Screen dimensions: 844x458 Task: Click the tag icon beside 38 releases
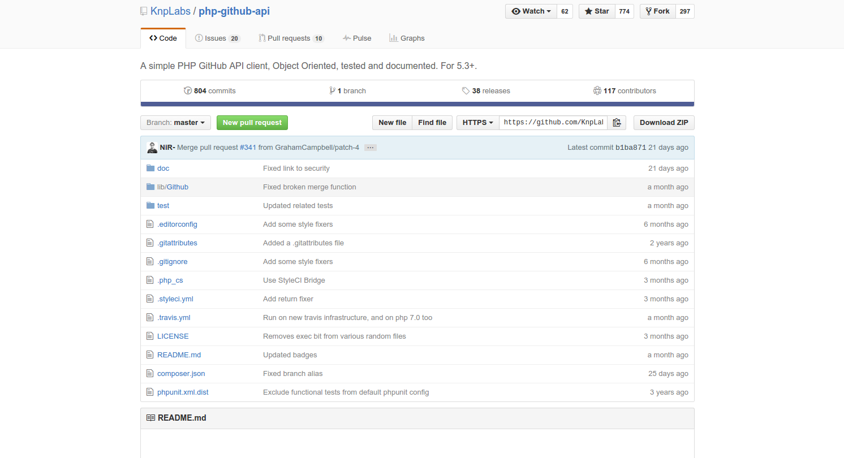coord(466,90)
